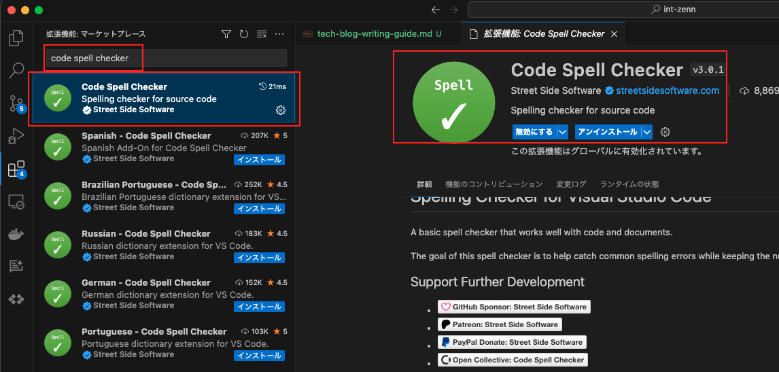The height and width of the screenshot is (372, 779).
Task: Select Spanish - Code Spell Checker list row title
Action: (146, 135)
